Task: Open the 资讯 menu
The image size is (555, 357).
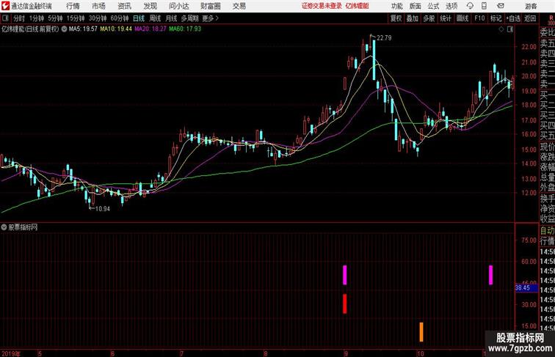Action: tap(124, 6)
